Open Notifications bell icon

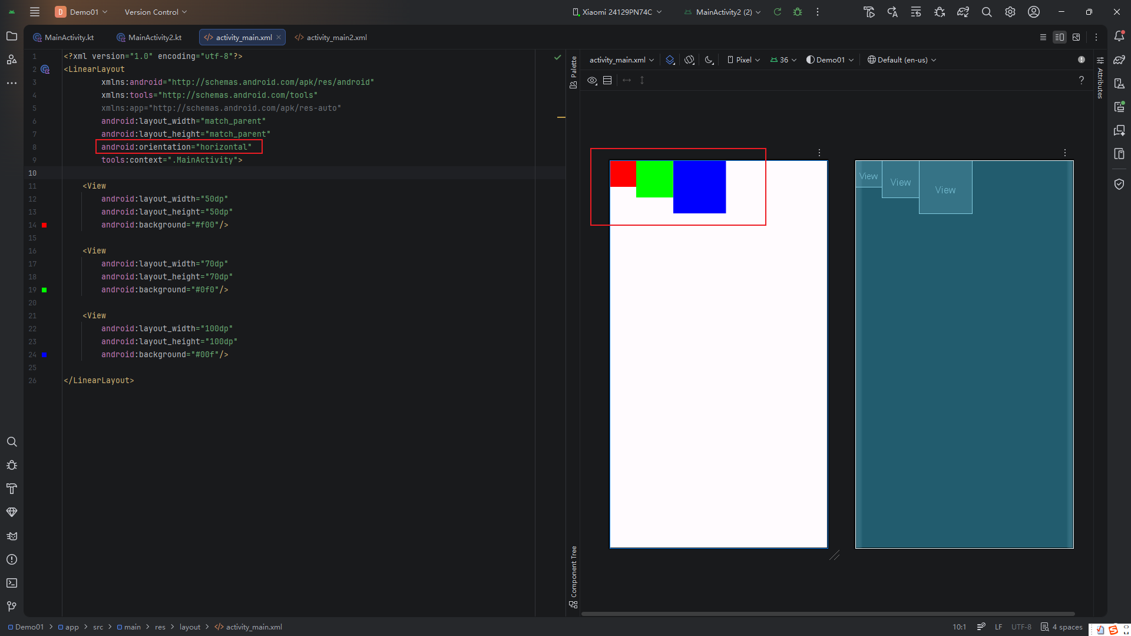pos(1119,36)
